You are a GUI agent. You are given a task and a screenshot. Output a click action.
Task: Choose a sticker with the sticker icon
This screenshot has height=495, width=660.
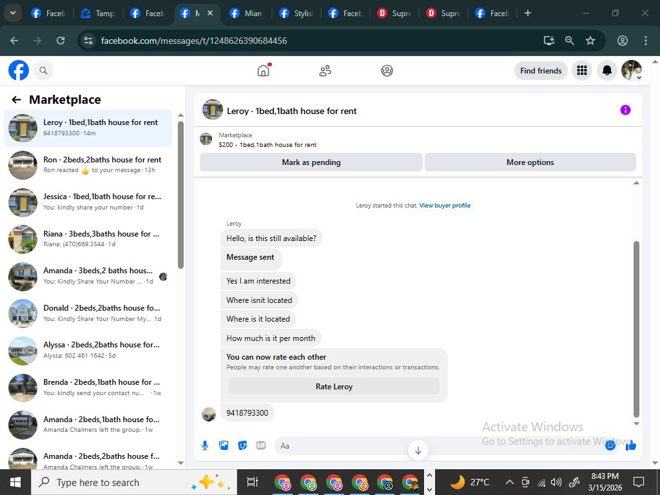(242, 445)
